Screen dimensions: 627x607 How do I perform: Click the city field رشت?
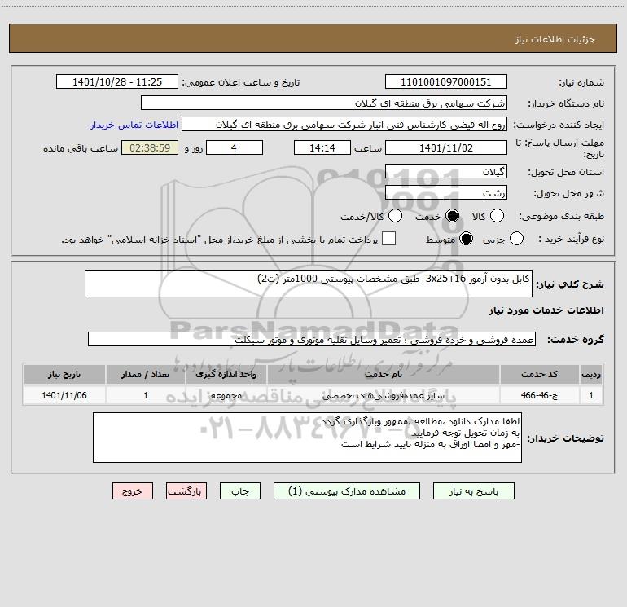point(446,193)
